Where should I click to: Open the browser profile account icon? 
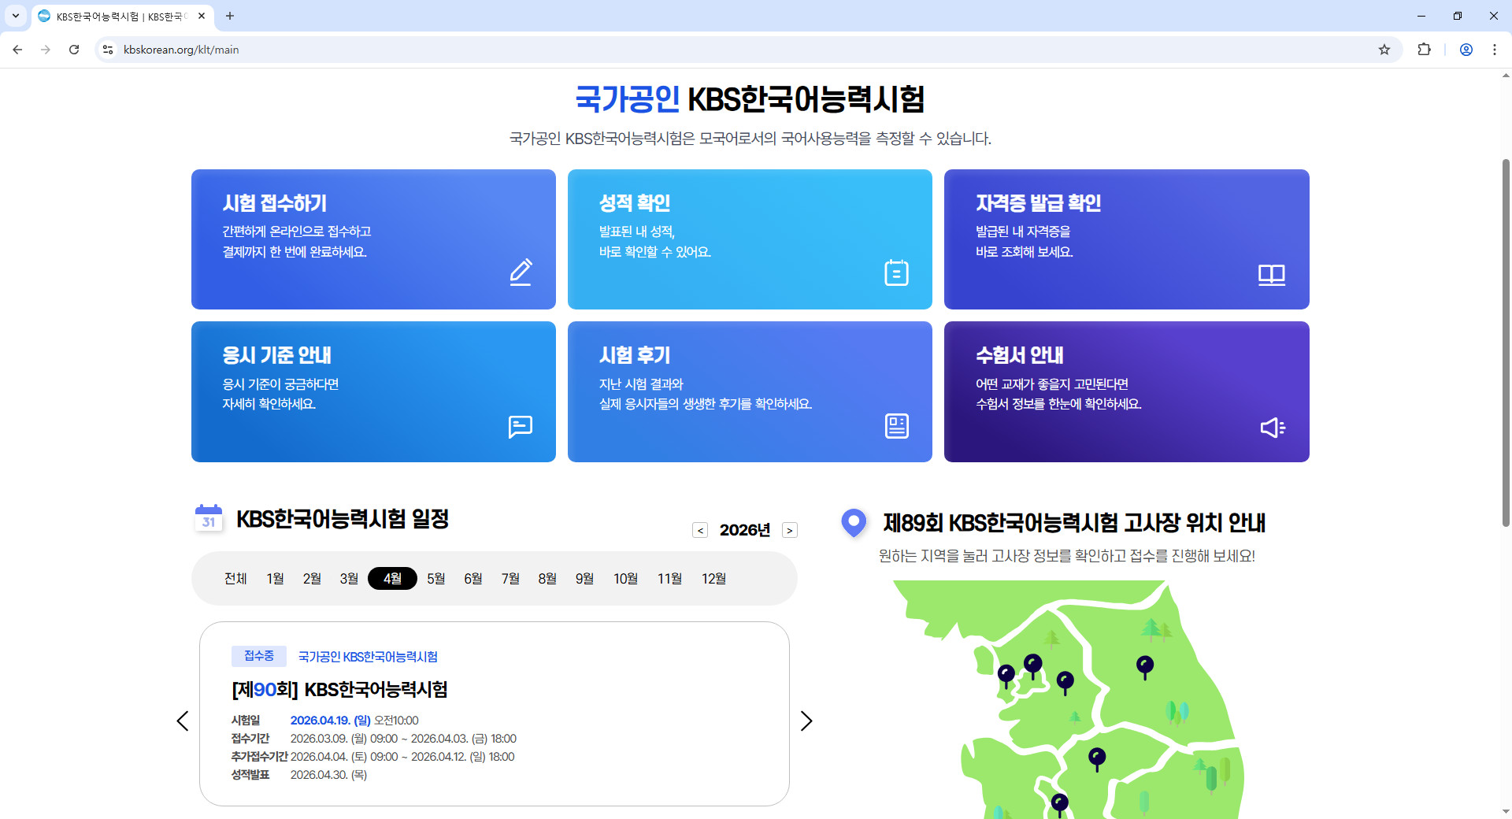click(1466, 49)
